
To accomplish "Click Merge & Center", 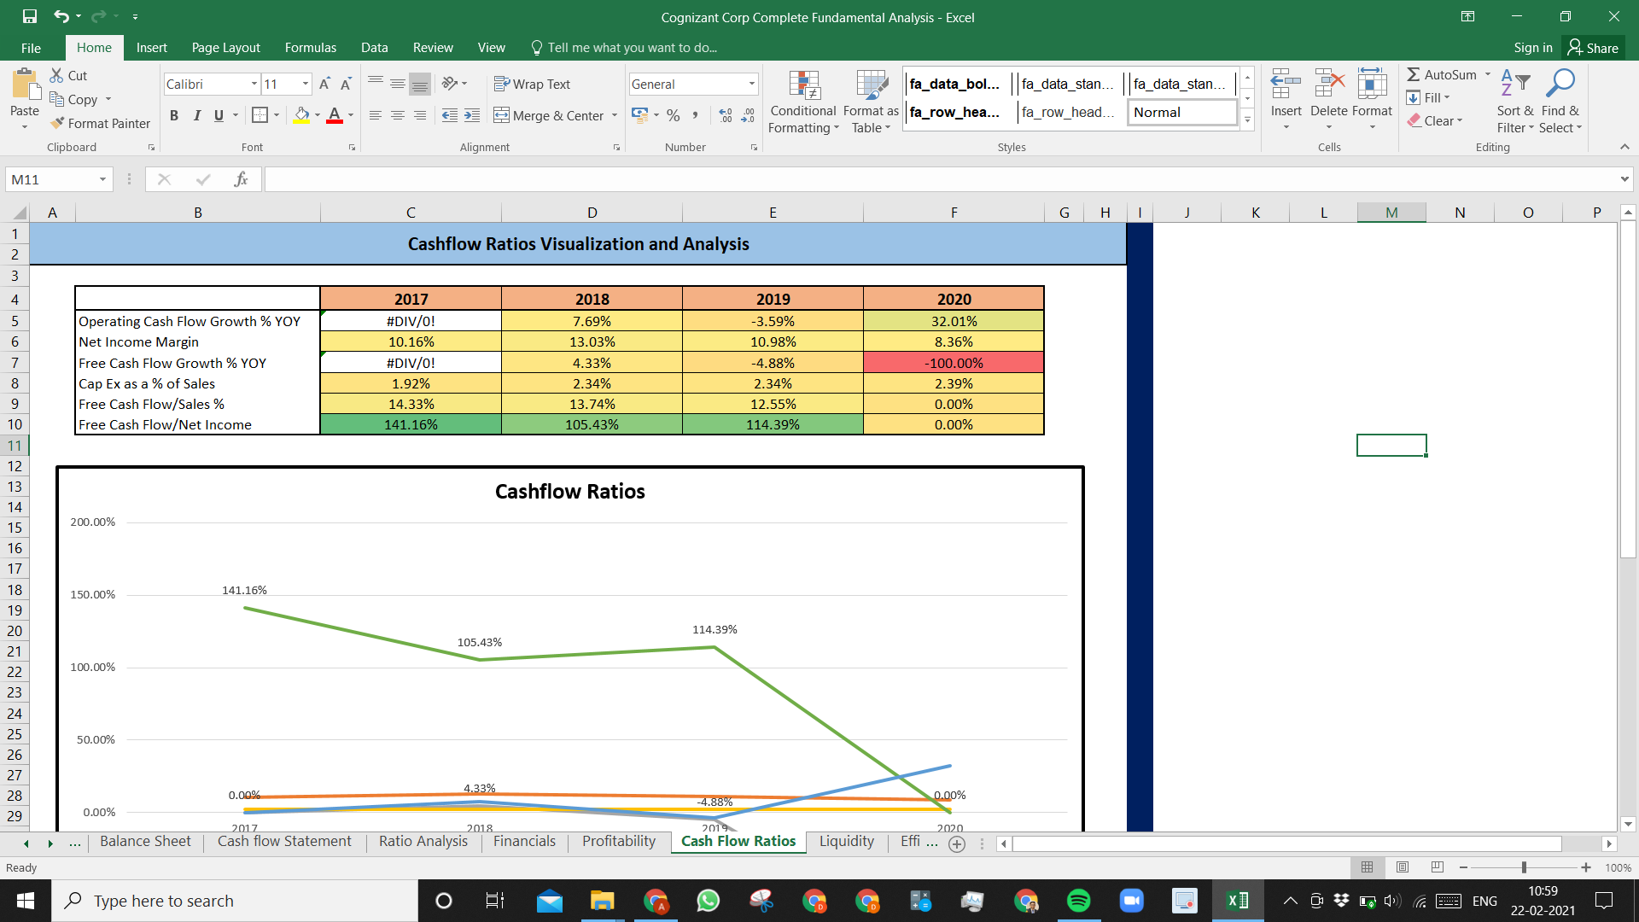I will 549,115.
